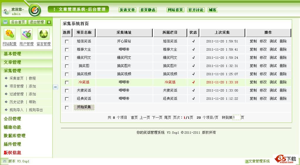Image resolution: width=300 pixels, height=165 pixels.
Task: Click the round logo icon in header
Action: pyautogui.click(x=35, y=10)
